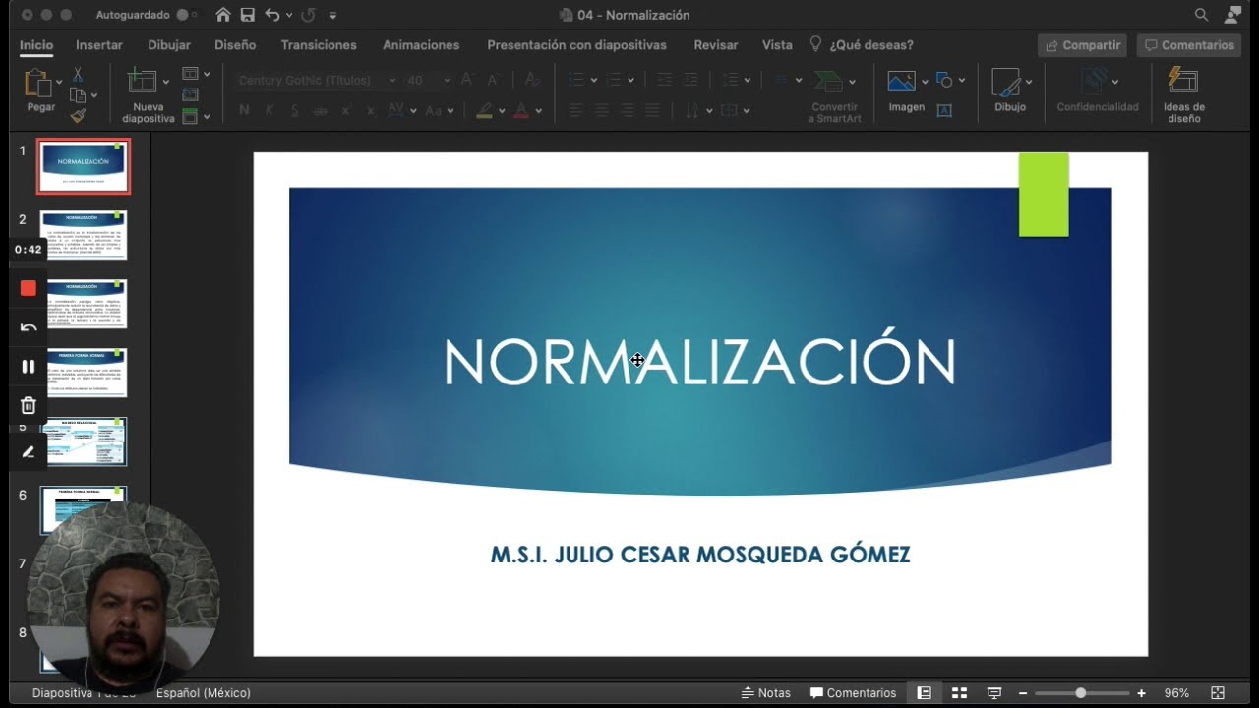
Task: Save the presentation with floppy disk icon
Action: coord(248,15)
